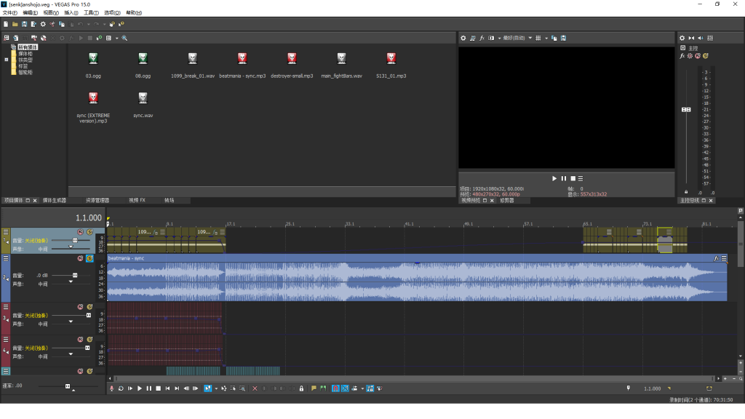Expand the media bins tree node
Viewport: 745px width, 419px height.
click(x=6, y=60)
